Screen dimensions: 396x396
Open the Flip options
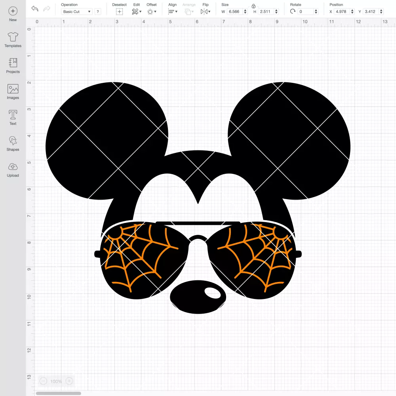pyautogui.click(x=206, y=11)
